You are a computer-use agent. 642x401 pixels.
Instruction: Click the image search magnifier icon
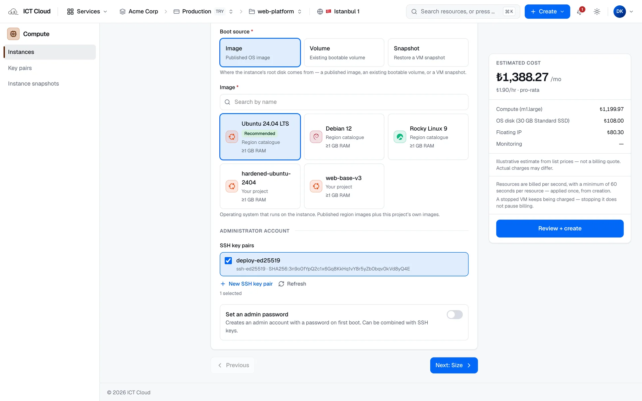click(227, 102)
